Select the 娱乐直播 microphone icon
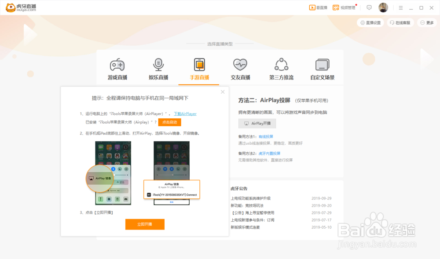 coord(158,64)
